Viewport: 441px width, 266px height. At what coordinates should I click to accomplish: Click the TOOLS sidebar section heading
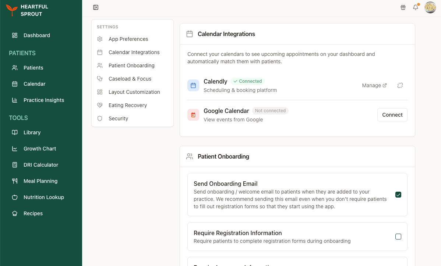pyautogui.click(x=18, y=118)
